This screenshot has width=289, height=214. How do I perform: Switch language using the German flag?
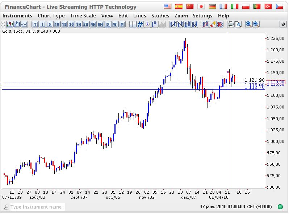212,7
